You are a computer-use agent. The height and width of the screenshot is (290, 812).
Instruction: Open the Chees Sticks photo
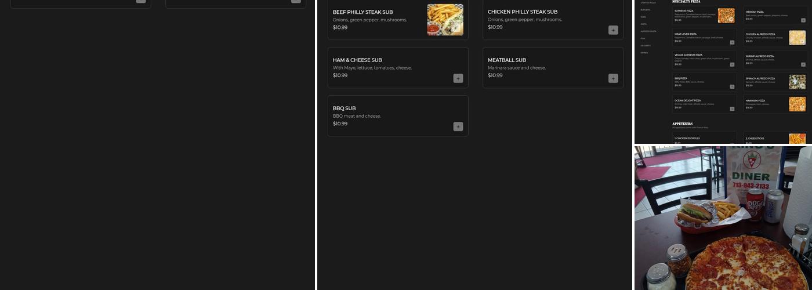(x=797, y=139)
